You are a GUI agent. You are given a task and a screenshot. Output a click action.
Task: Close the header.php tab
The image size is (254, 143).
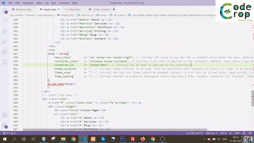point(59,10)
